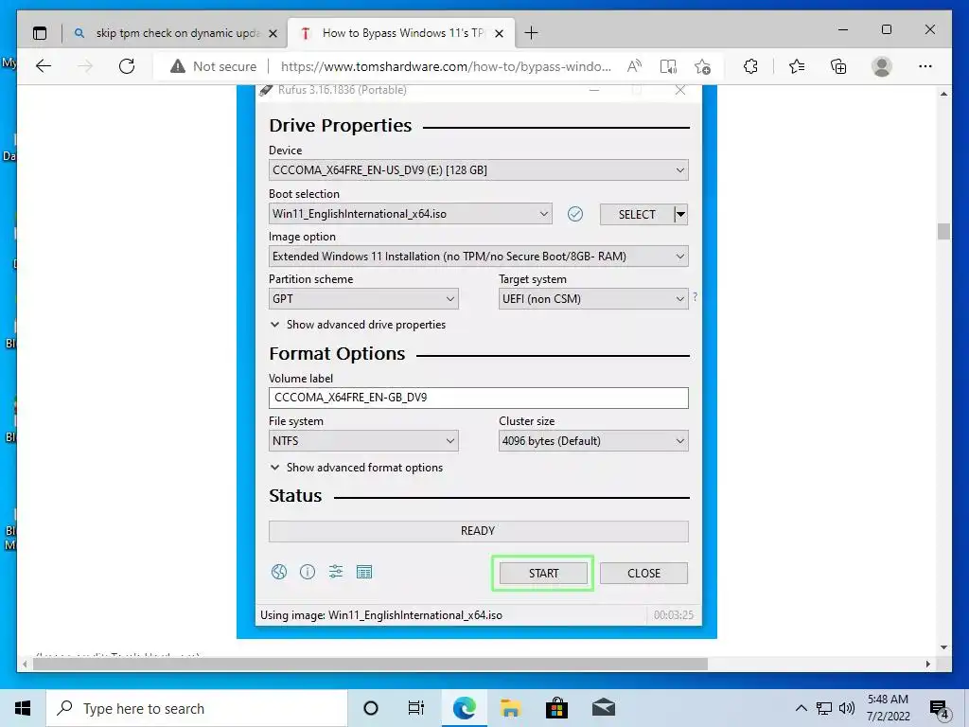Click the Target system help question mark
Viewport: 969px width, 727px height.
pyautogui.click(x=696, y=296)
